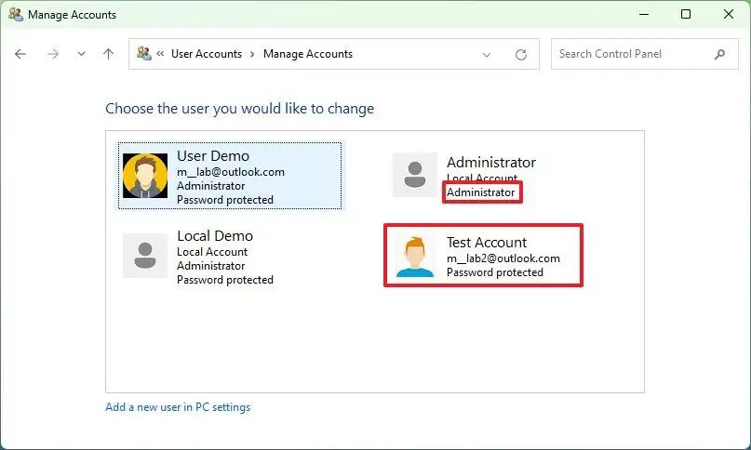Click the User Accounts breadcrumb
This screenshot has height=450, width=751.
coord(206,54)
